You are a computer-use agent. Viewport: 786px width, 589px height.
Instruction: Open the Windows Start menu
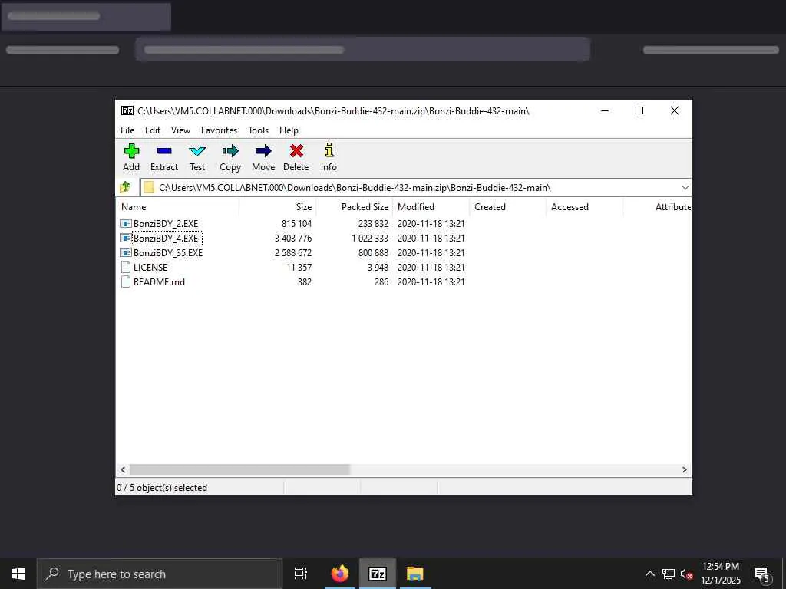pyautogui.click(x=18, y=574)
